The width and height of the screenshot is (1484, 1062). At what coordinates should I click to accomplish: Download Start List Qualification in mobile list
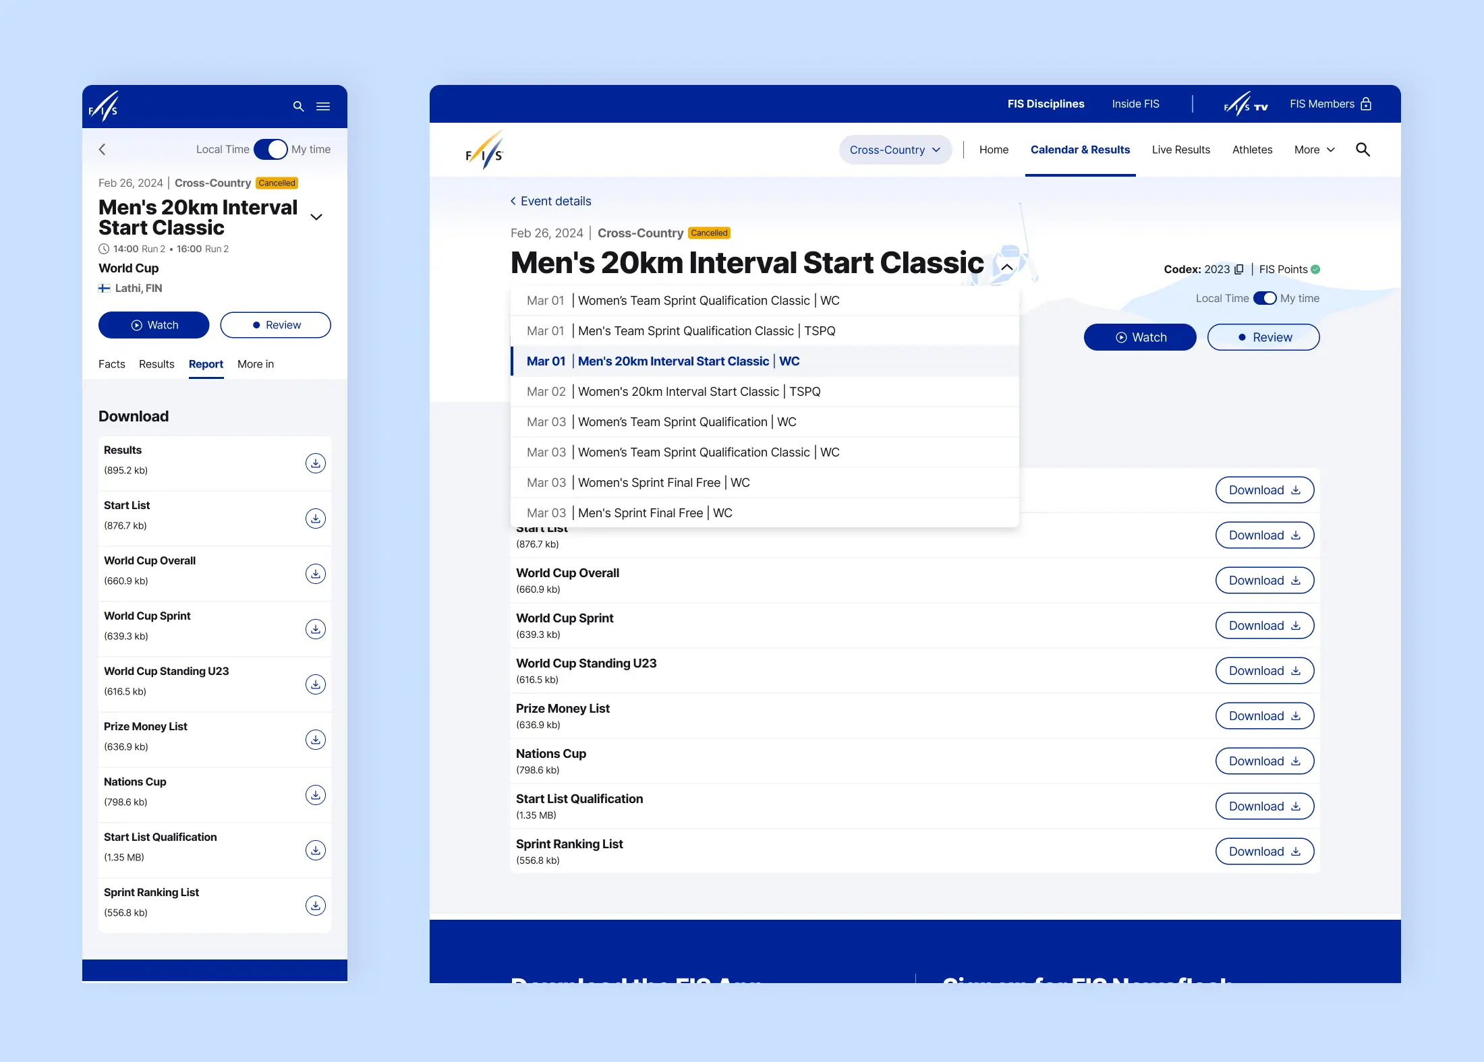point(316,850)
